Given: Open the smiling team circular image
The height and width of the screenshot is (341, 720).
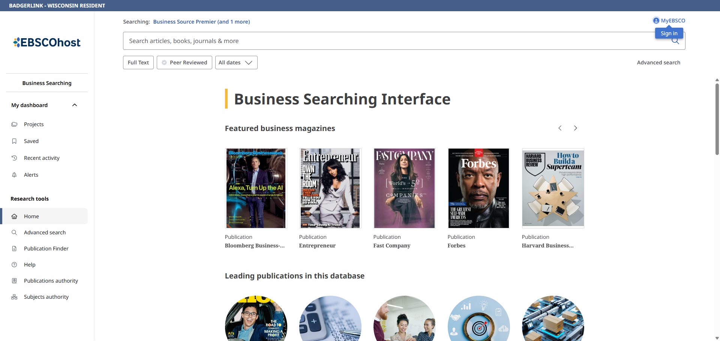Looking at the screenshot, I should point(404,318).
